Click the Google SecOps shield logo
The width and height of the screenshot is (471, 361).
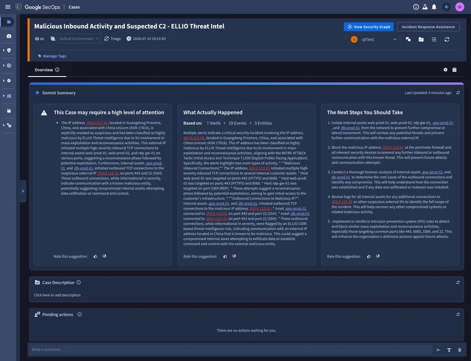19,7
